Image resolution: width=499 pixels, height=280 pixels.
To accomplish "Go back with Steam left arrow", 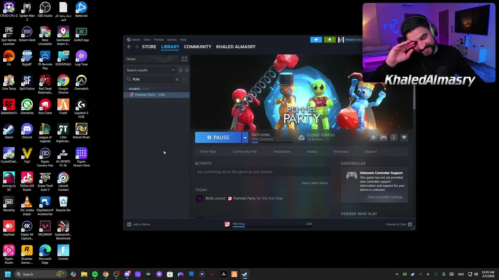I will pos(129,47).
